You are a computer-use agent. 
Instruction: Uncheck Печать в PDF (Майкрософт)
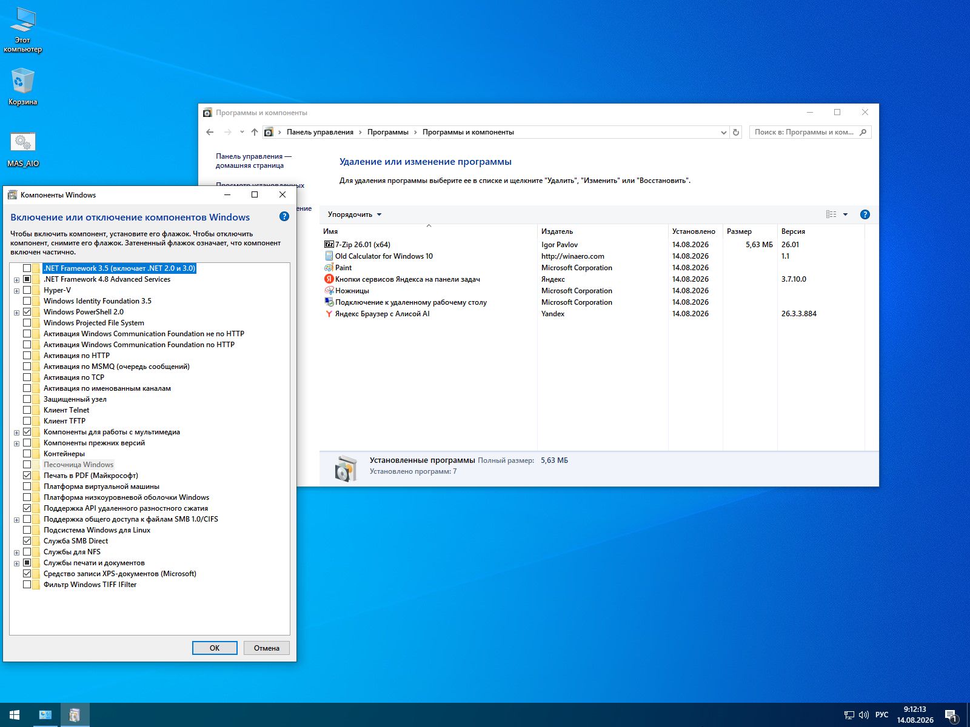[x=27, y=476]
